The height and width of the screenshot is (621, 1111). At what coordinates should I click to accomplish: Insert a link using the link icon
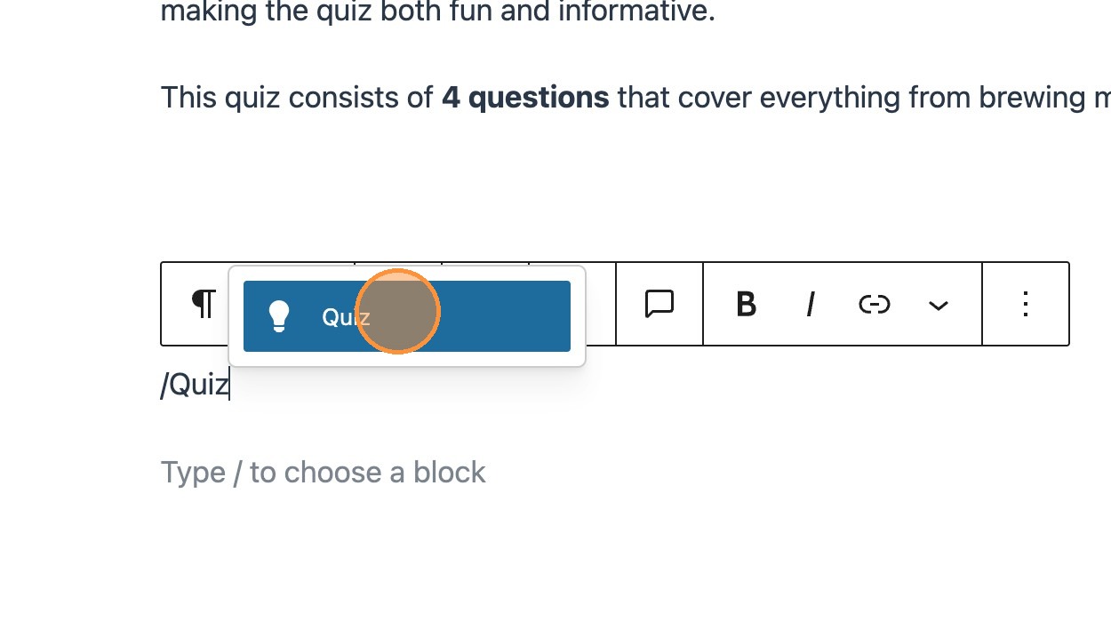click(874, 305)
